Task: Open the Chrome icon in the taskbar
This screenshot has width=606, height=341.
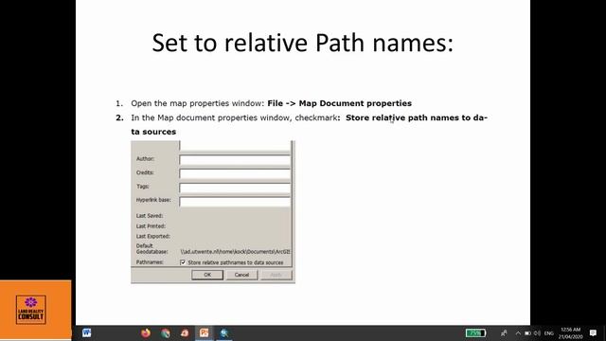Action: tap(166, 332)
